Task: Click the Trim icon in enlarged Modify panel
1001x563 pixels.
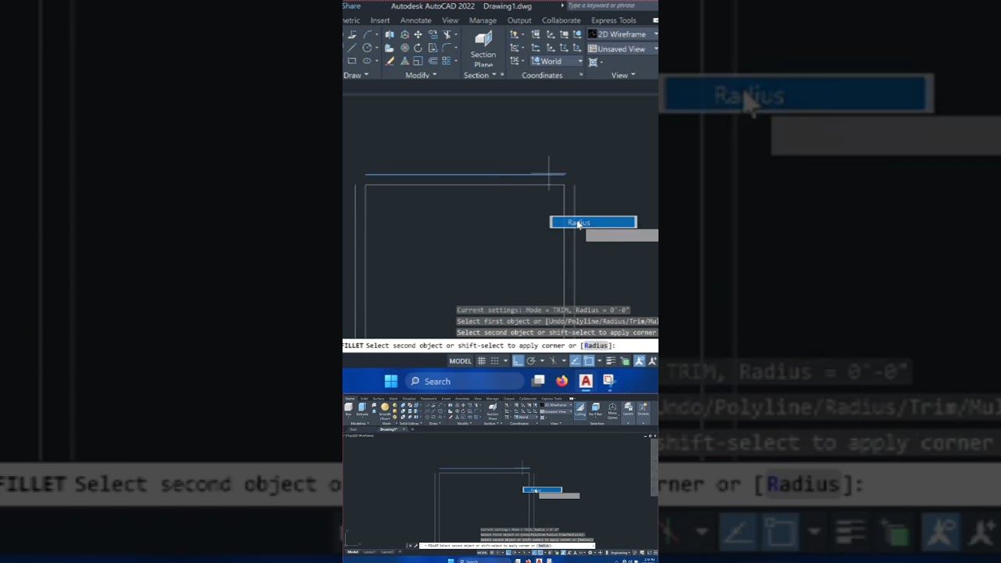Action: [447, 34]
